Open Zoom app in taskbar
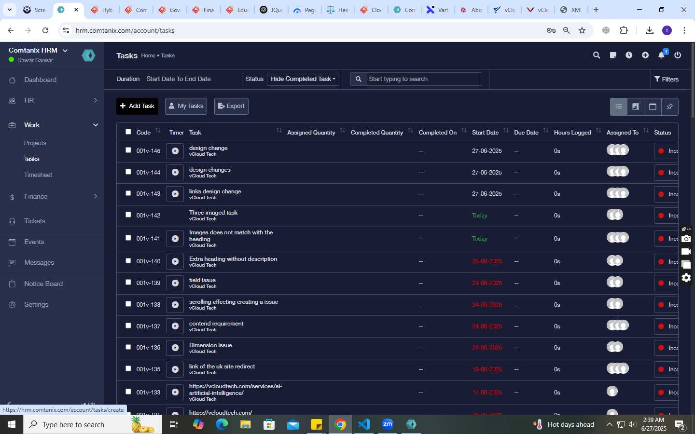695x434 pixels. coord(388,424)
